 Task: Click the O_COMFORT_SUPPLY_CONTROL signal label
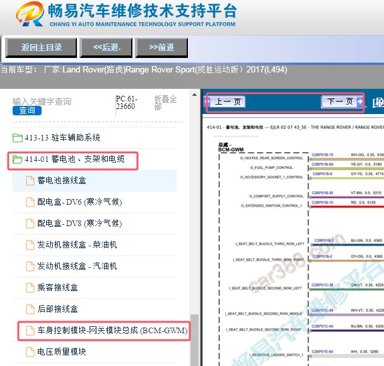click(x=276, y=196)
